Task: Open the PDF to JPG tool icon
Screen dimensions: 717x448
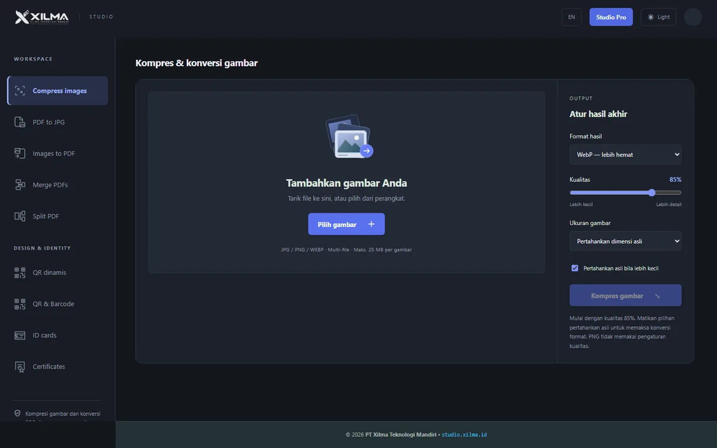Action: coord(20,122)
